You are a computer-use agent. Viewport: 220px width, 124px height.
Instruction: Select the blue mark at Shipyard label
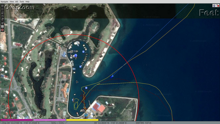tap(86, 115)
